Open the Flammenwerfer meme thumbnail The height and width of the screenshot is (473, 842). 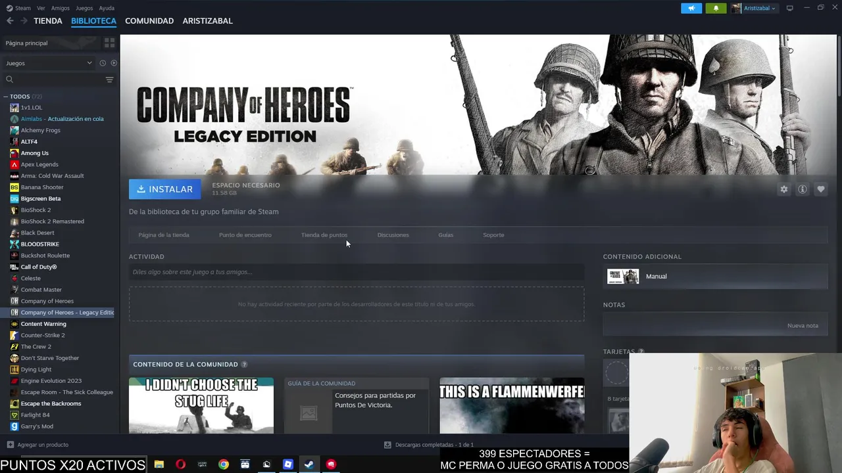(x=512, y=405)
